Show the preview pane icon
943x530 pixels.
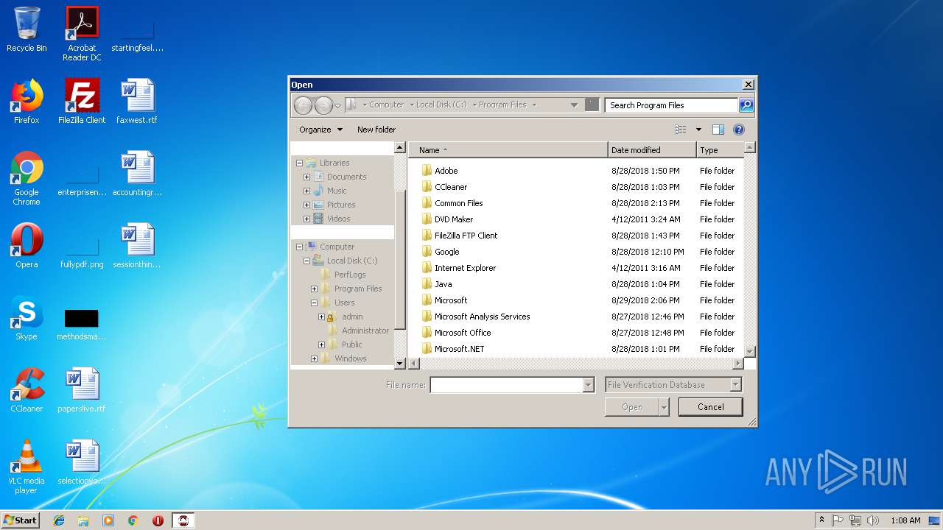point(718,130)
